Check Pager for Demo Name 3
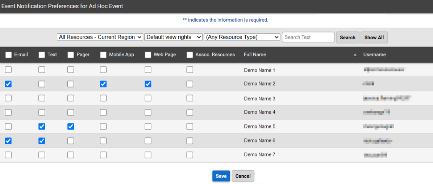The width and height of the screenshot is (433, 184). (71, 98)
